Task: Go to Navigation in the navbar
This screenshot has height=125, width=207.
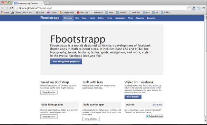Action: 120,18
